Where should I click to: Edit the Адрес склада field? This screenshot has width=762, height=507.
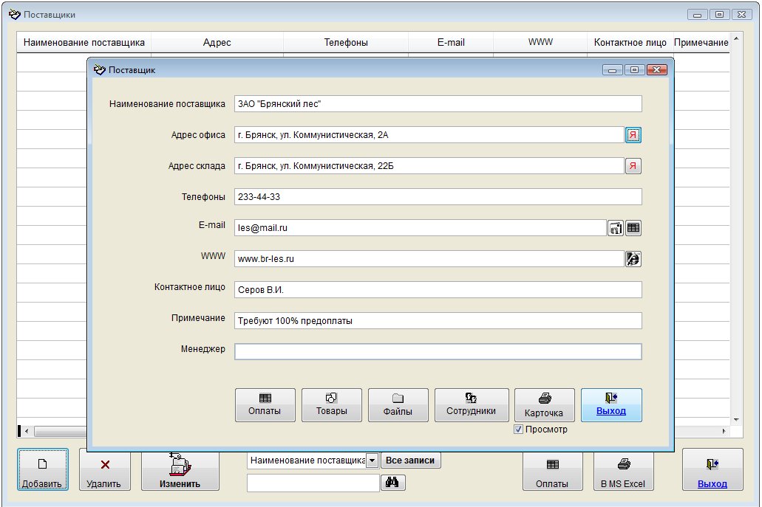pos(429,166)
